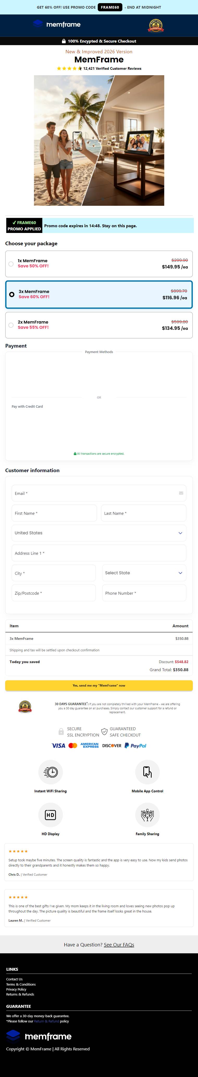Click the FRAME60 promo code badge at top

pyautogui.click(x=110, y=7)
